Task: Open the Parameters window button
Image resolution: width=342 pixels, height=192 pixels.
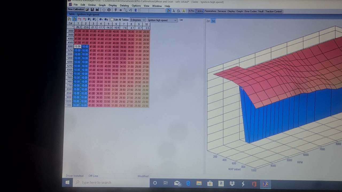Action: coord(210,11)
